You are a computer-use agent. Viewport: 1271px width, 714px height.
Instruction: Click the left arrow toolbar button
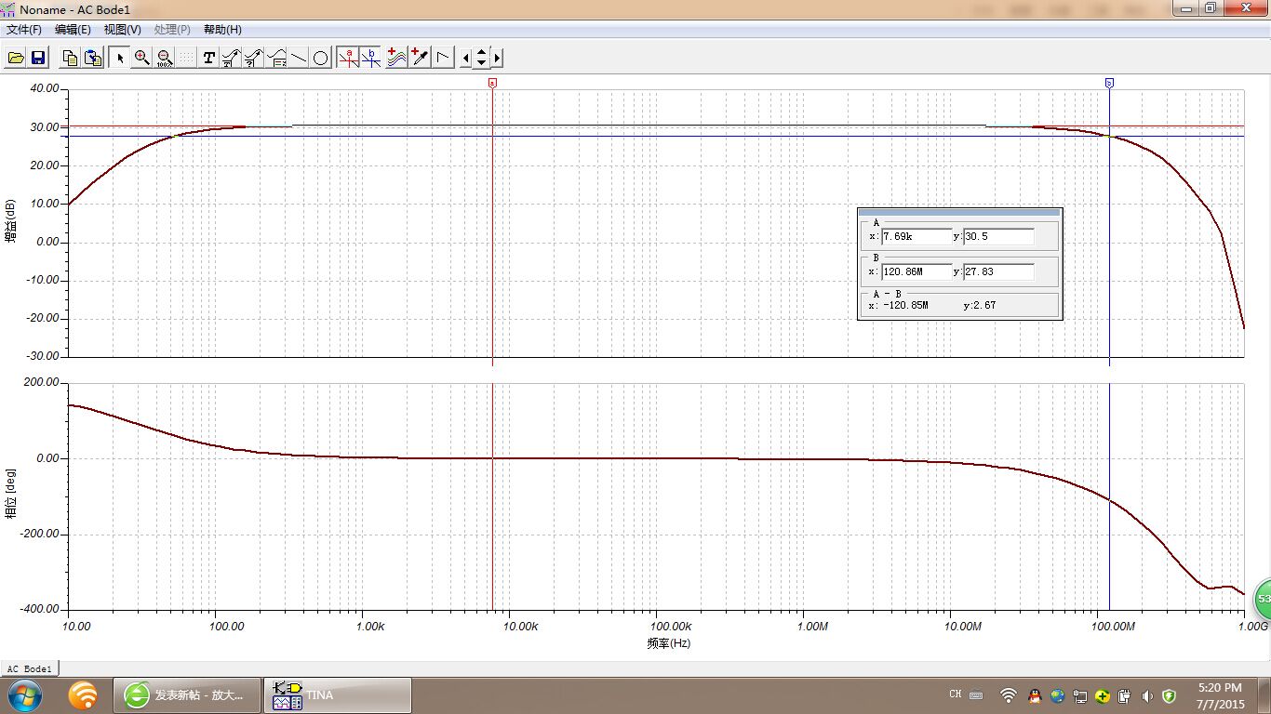466,58
